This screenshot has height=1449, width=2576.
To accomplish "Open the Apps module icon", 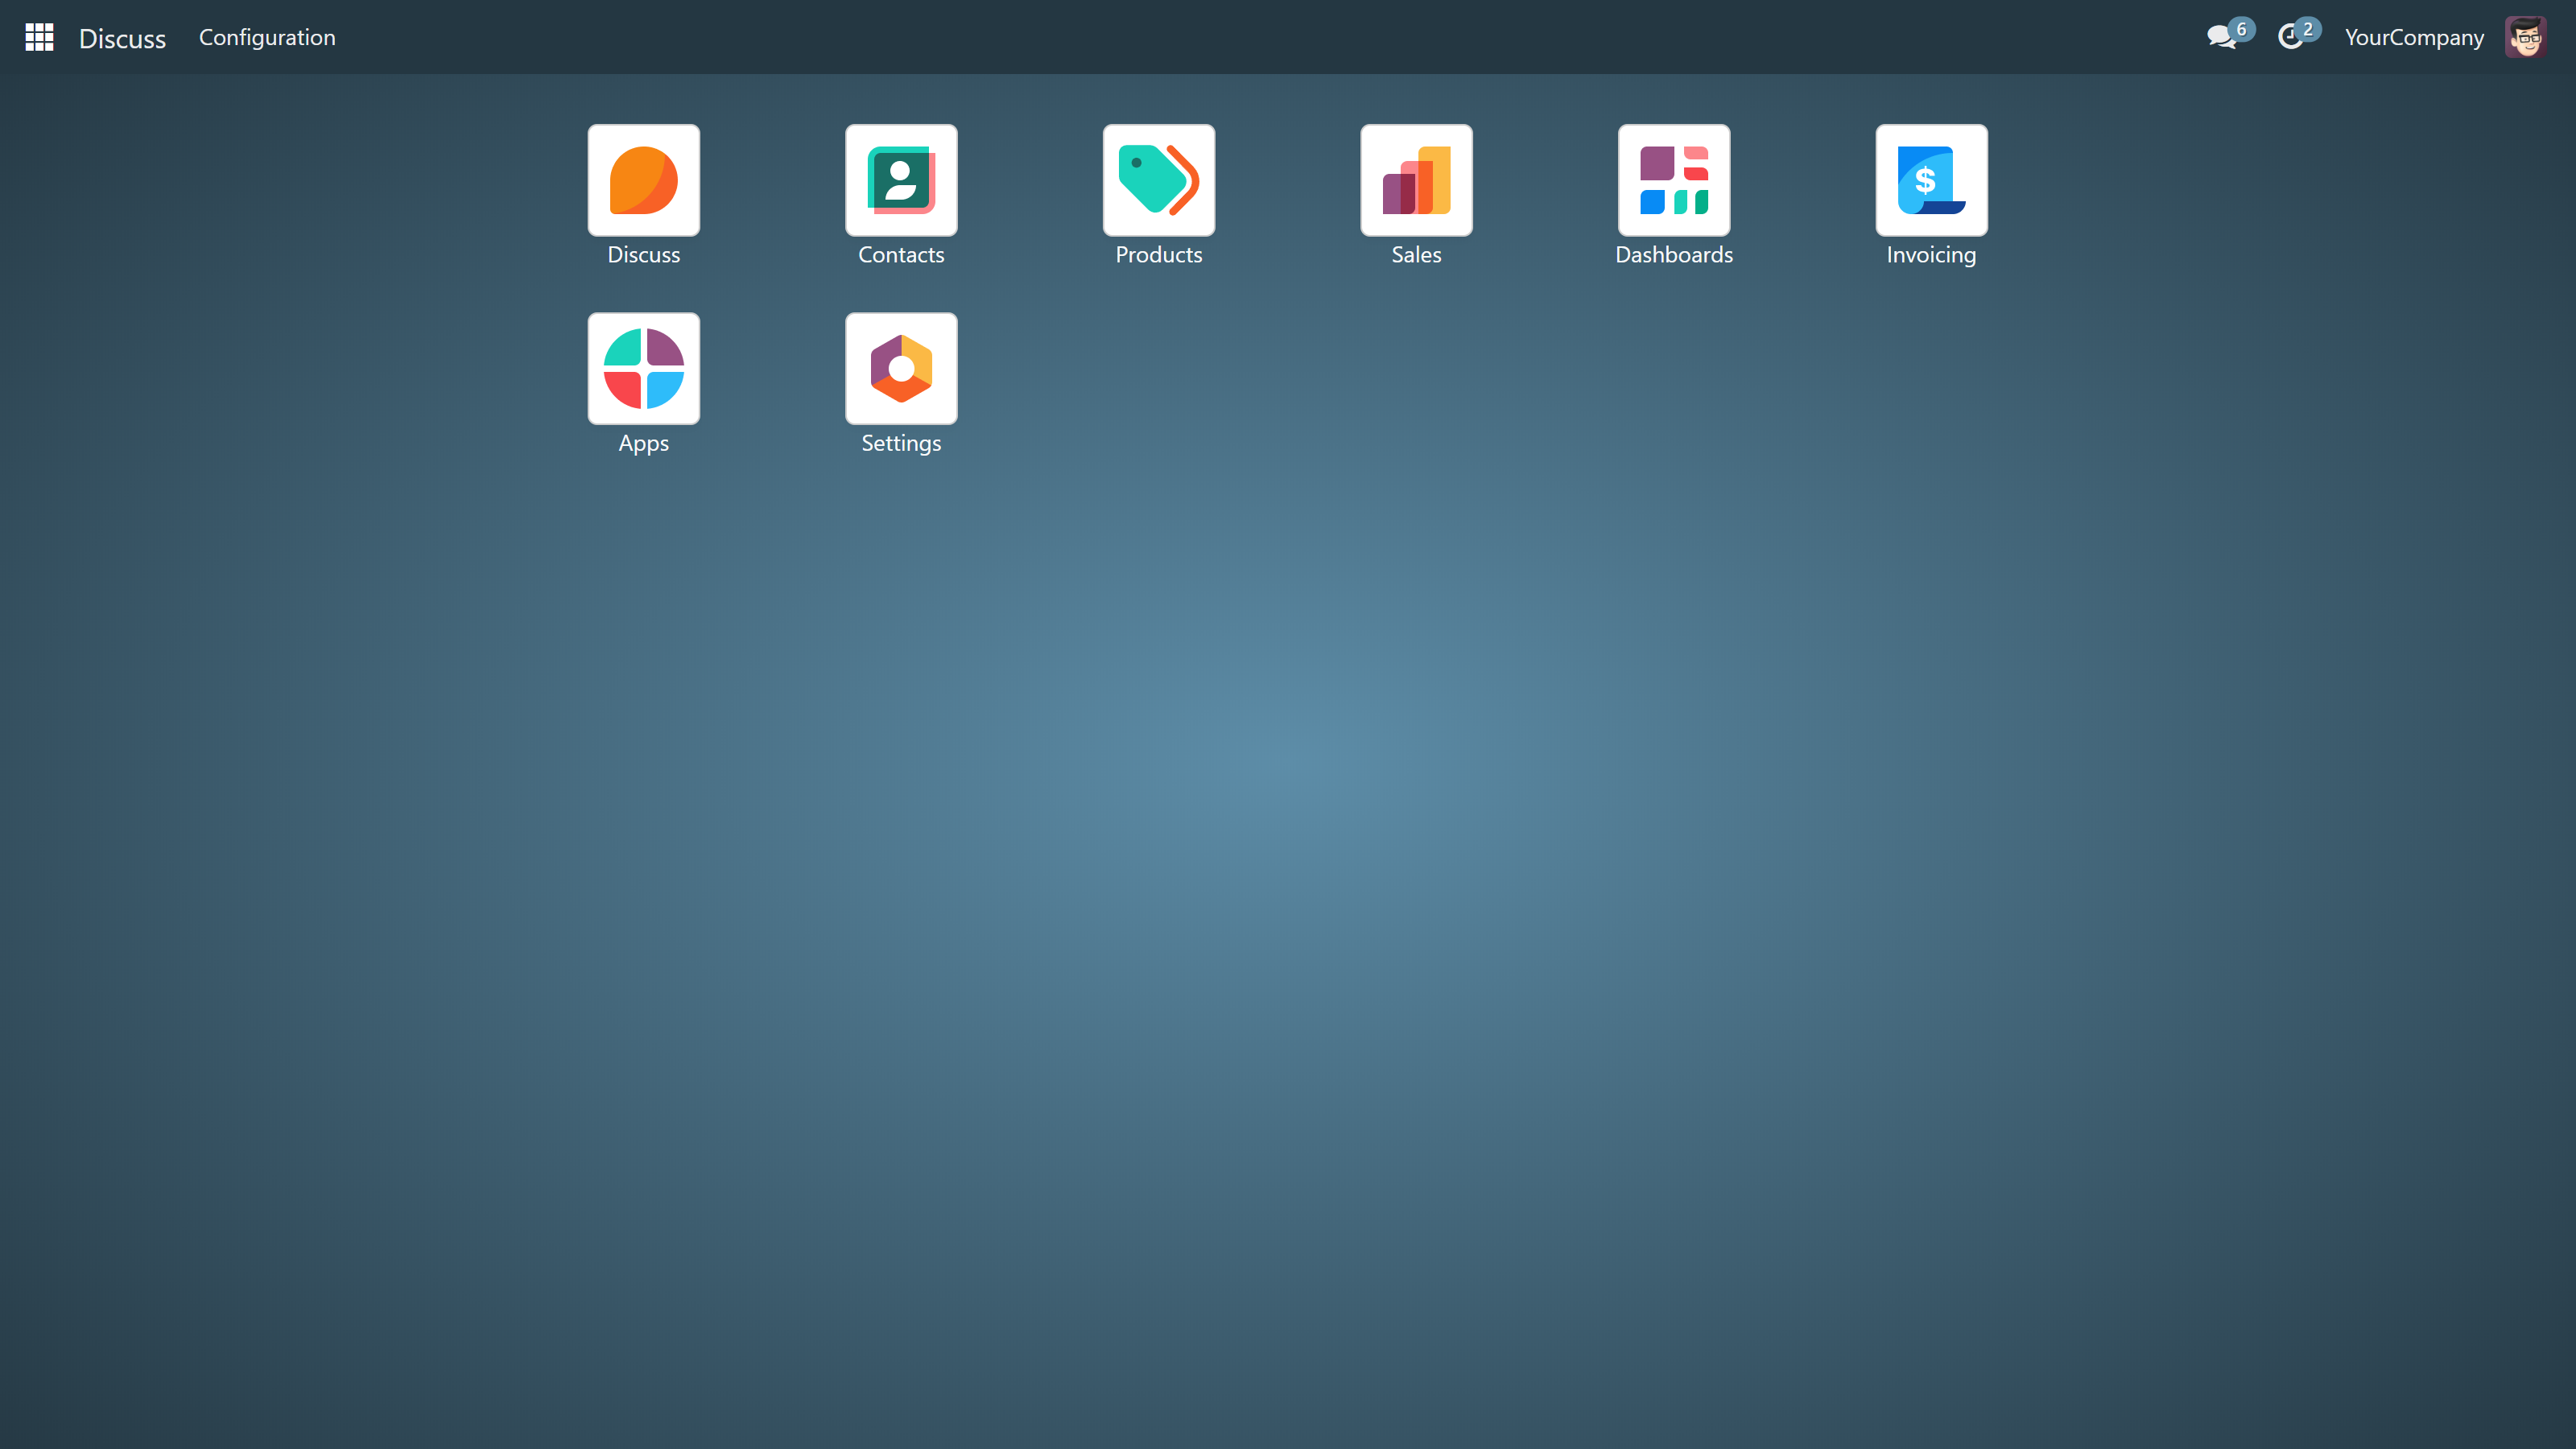I will [x=643, y=368].
